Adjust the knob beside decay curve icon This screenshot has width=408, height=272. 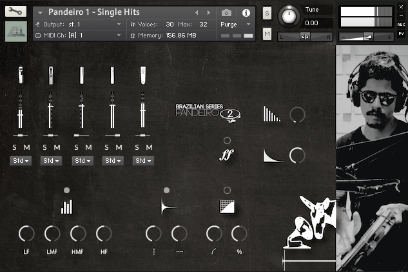(x=297, y=156)
